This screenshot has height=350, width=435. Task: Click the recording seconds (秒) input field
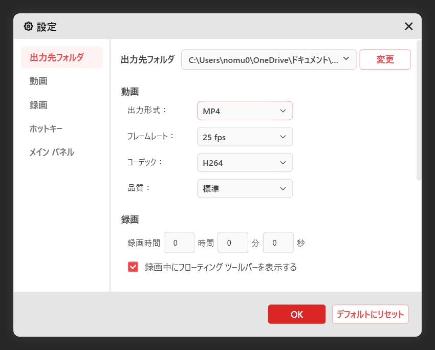[x=278, y=243]
